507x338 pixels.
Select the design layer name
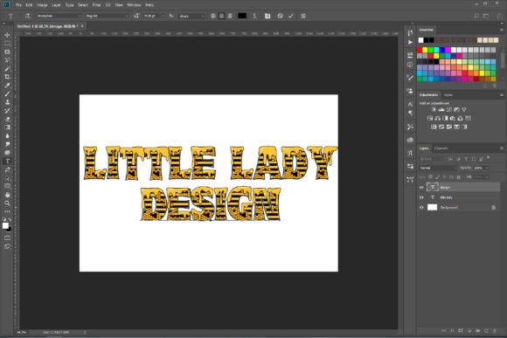(445, 188)
